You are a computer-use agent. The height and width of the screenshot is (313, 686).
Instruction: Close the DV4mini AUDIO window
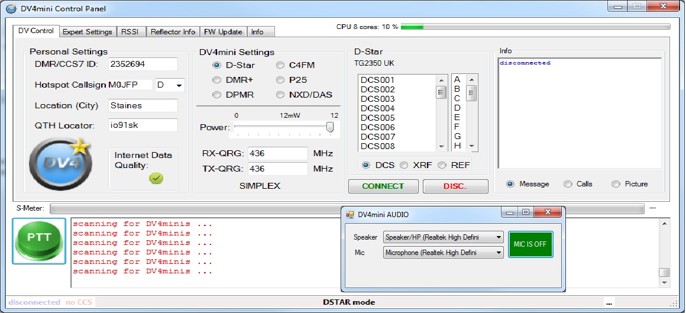click(547, 212)
